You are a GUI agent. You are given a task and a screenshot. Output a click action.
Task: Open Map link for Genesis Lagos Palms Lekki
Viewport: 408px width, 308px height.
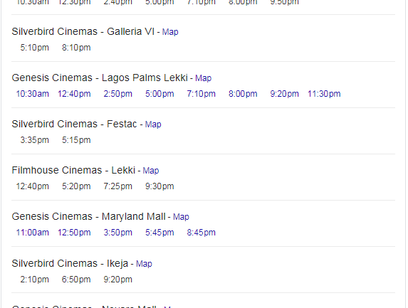(x=203, y=78)
